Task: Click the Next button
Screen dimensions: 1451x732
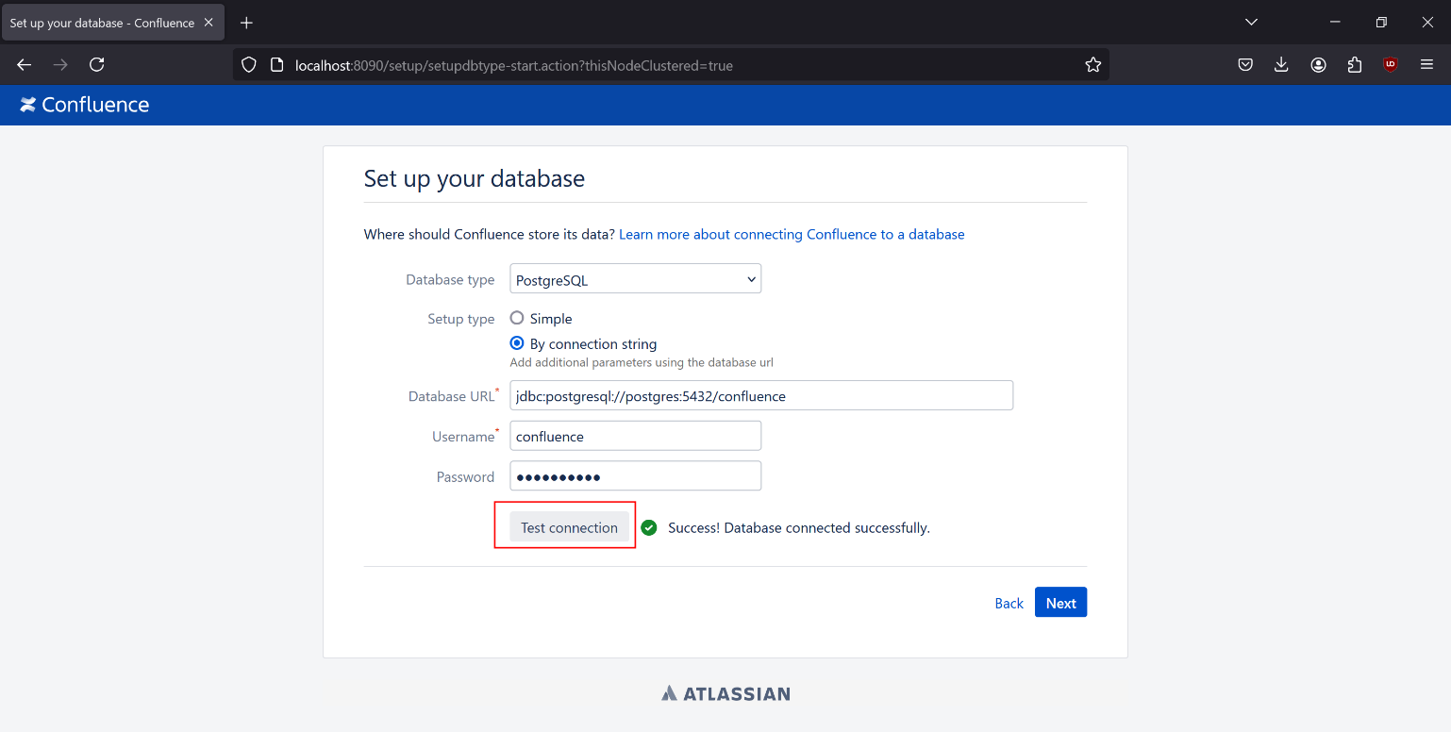Action: pos(1060,603)
